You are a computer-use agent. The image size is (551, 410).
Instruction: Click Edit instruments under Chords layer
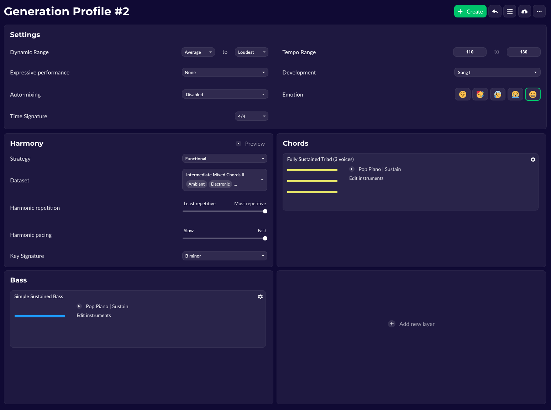tap(366, 178)
